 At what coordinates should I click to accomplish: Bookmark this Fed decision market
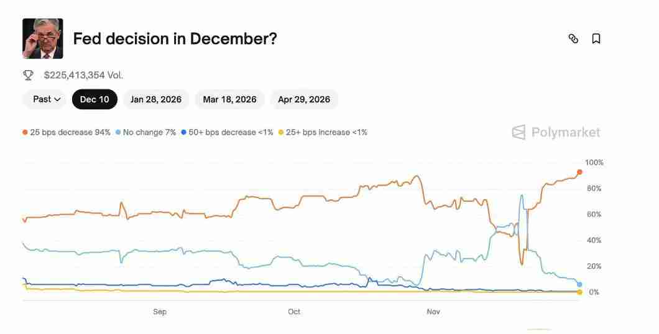(596, 38)
